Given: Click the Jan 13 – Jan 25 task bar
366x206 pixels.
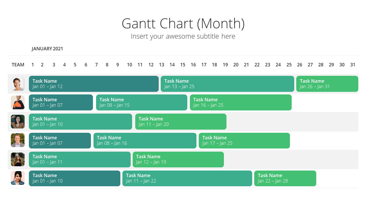Looking at the screenshot, I should pos(227,84).
